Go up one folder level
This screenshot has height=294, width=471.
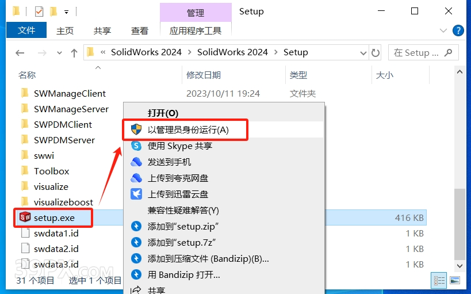74,53
